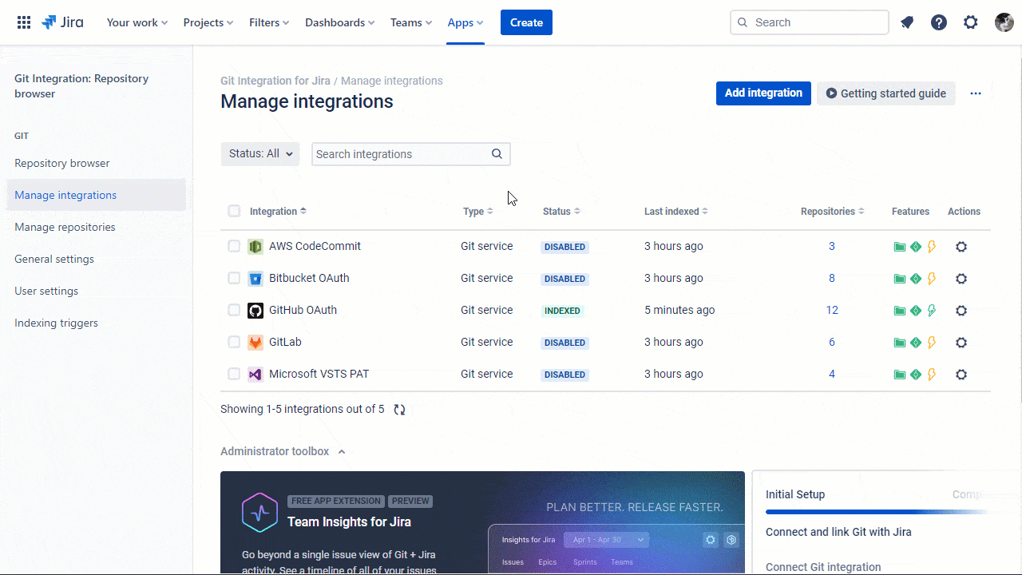Check the Microsoft VSTS PAT row checkbox

tap(234, 374)
